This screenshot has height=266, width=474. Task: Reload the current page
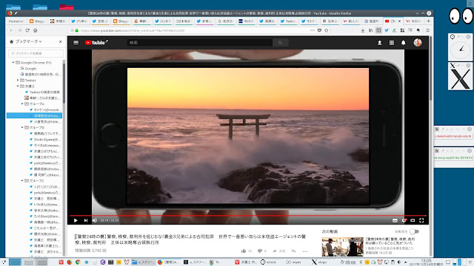(x=27, y=30)
